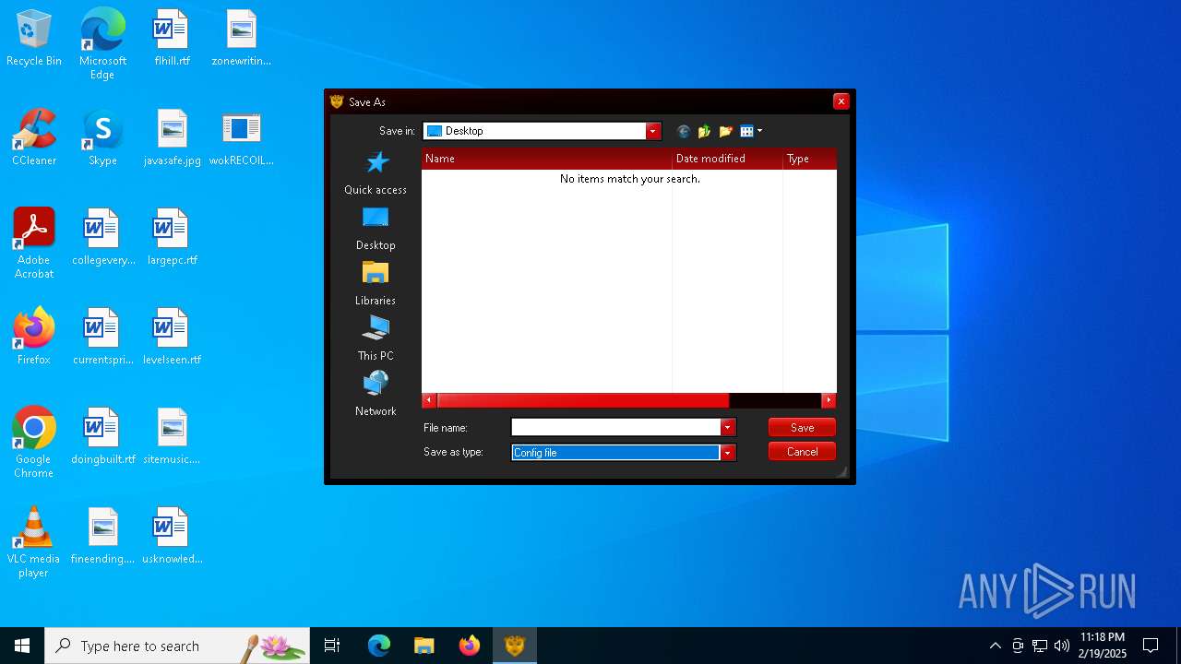This screenshot has width=1181, height=664.
Task: Sort by Type column header
Action: pyautogui.click(x=809, y=159)
